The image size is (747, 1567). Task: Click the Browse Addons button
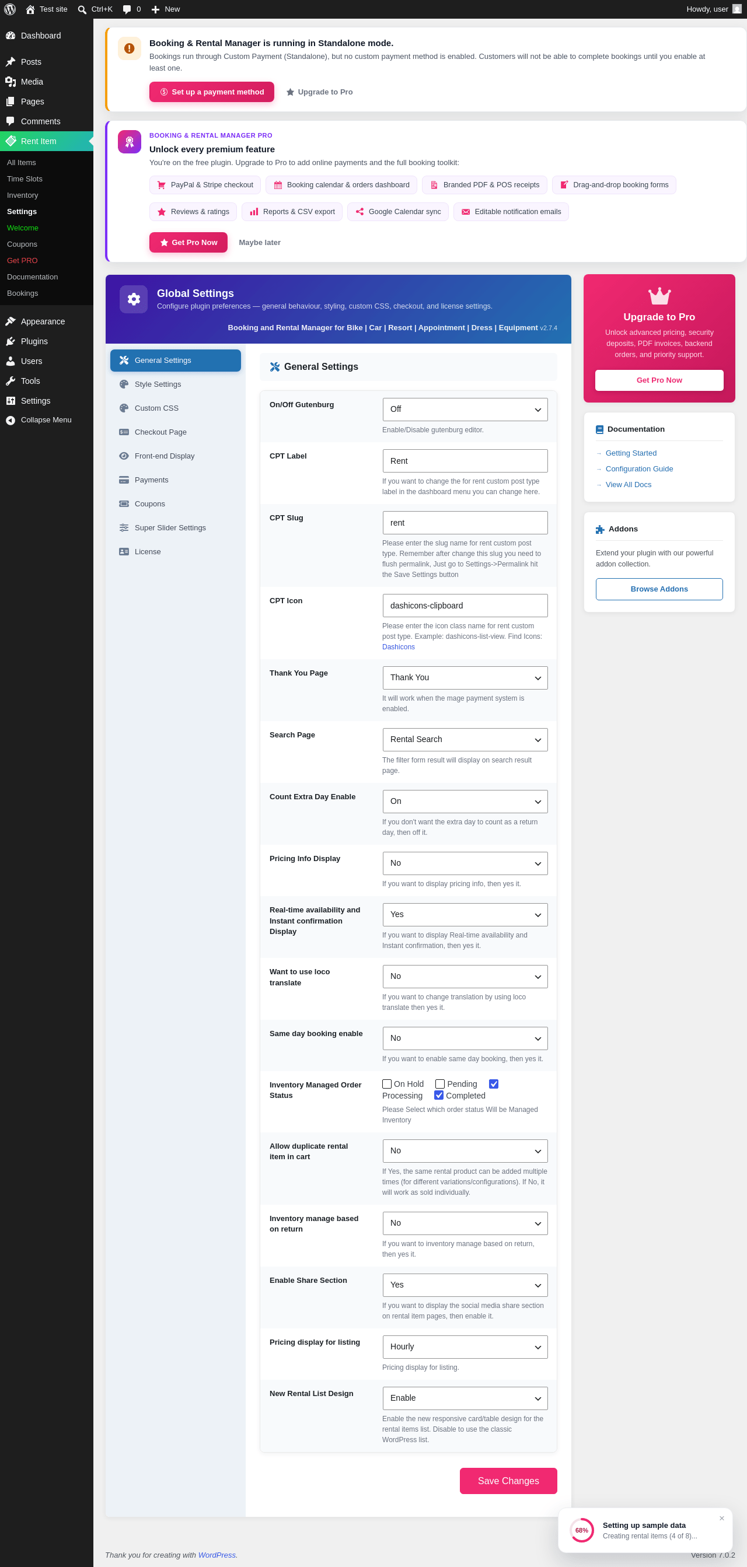[659, 589]
